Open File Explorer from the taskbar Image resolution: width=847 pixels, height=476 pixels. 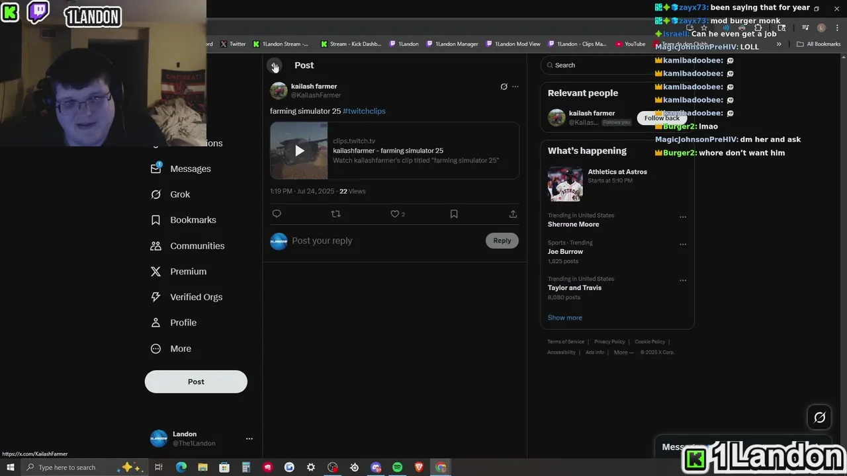click(x=202, y=467)
